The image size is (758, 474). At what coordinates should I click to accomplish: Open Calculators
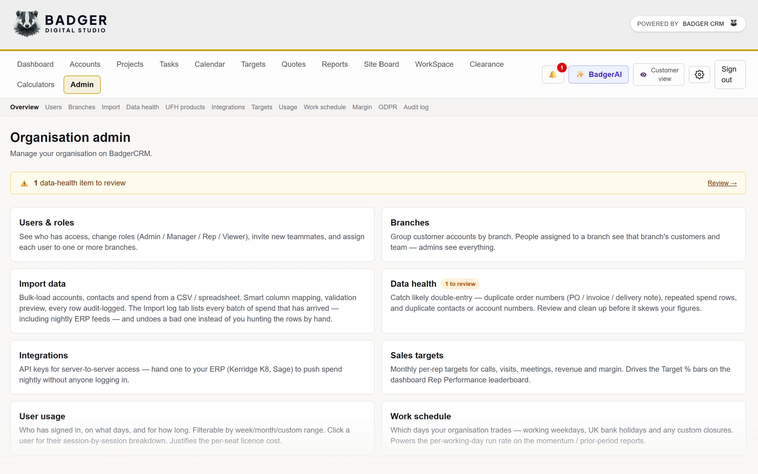click(x=36, y=85)
